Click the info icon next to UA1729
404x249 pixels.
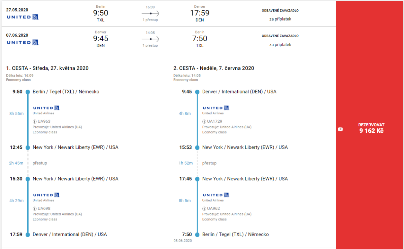coord(204,121)
